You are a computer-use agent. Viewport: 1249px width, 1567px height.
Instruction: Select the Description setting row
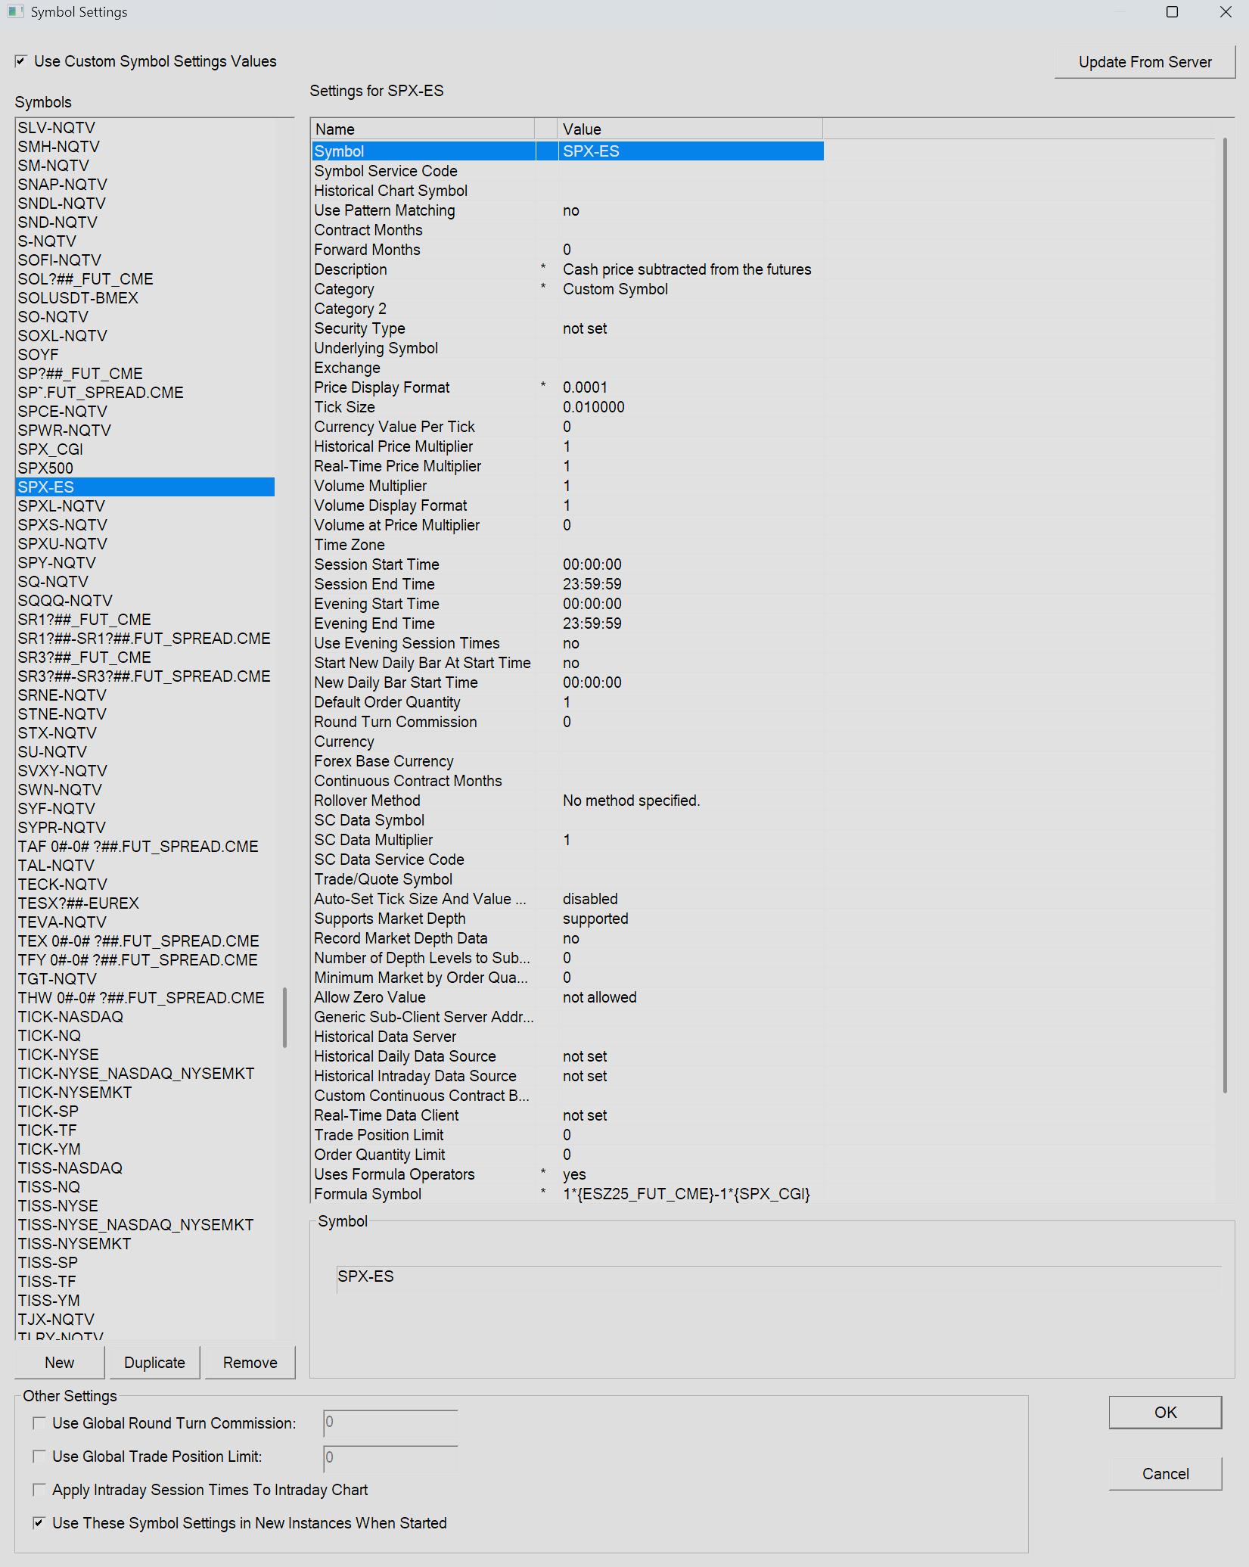click(567, 269)
